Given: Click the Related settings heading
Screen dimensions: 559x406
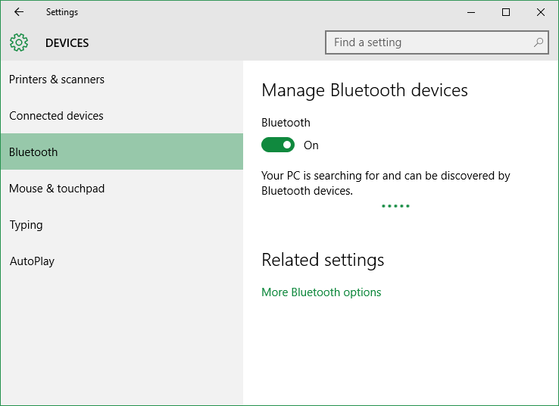Looking at the screenshot, I should tap(323, 260).
